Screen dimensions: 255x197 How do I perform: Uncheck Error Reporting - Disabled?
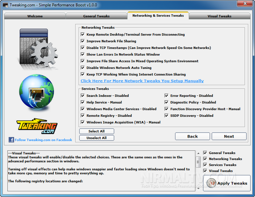point(166,95)
